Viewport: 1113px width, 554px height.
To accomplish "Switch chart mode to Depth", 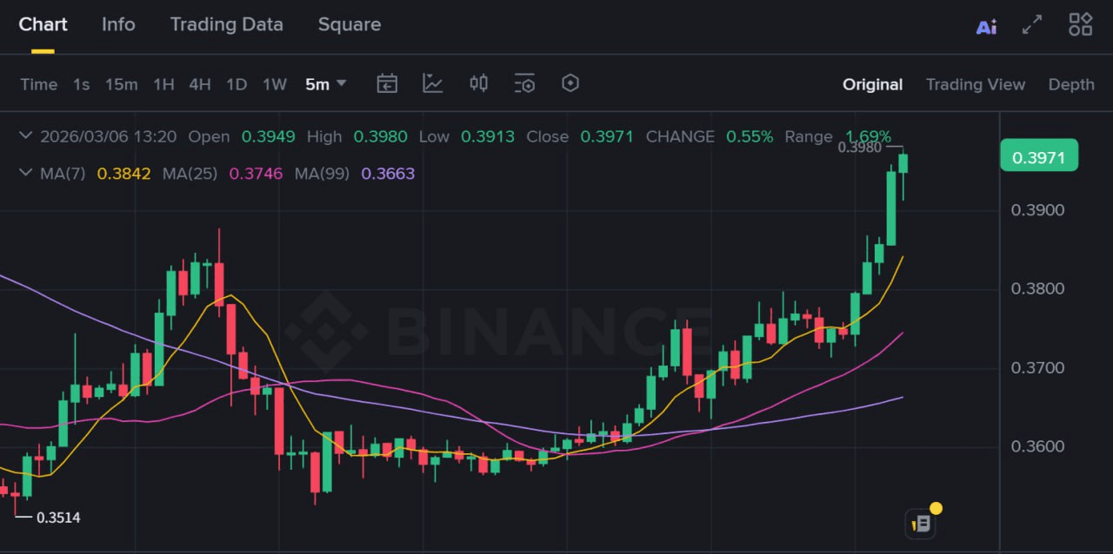I will pos(1070,84).
